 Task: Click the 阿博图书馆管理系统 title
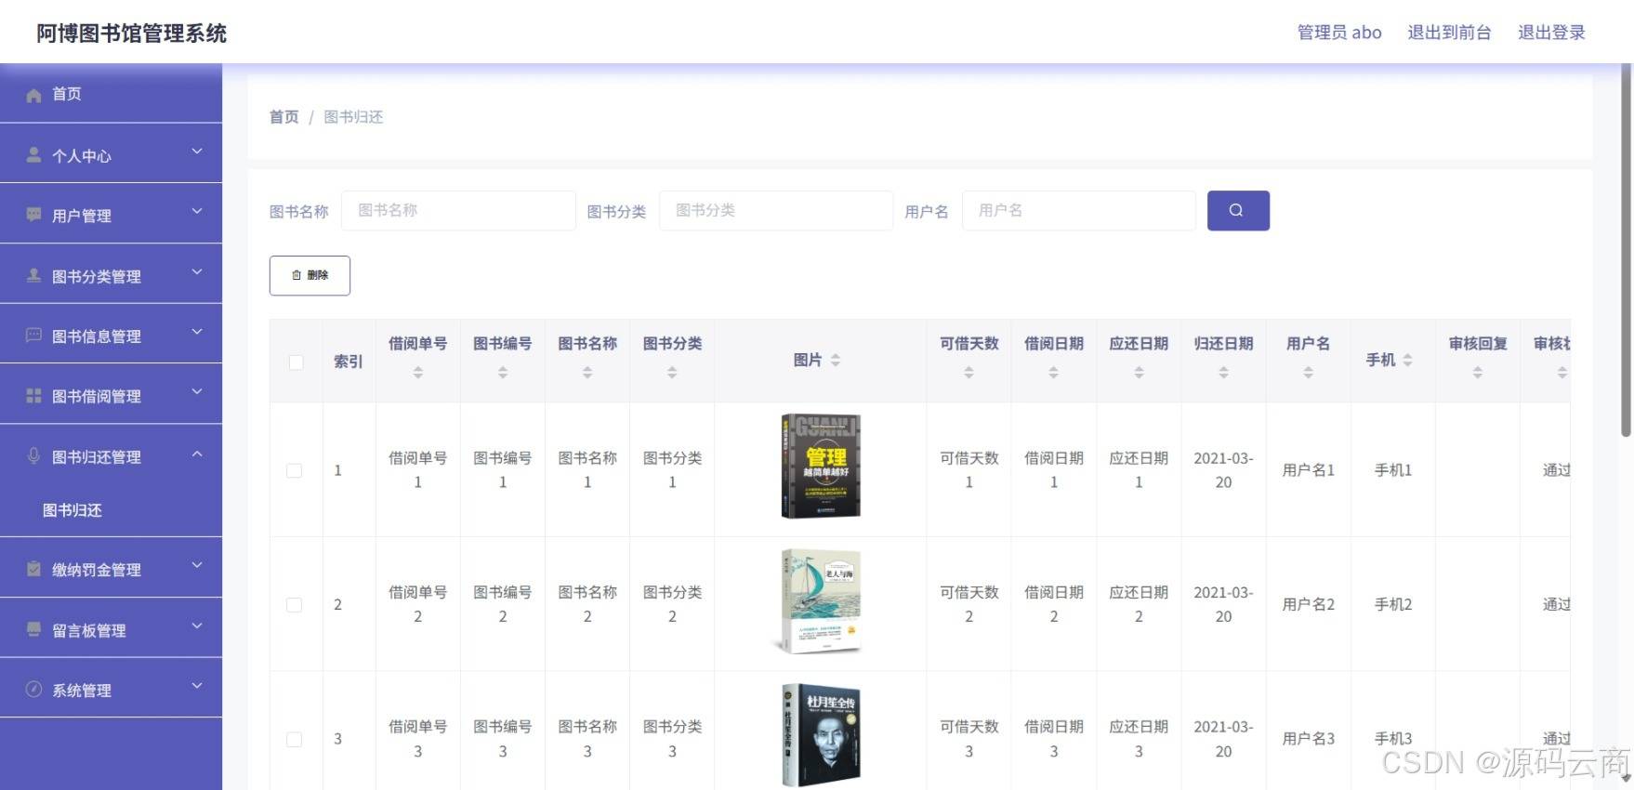(x=132, y=33)
